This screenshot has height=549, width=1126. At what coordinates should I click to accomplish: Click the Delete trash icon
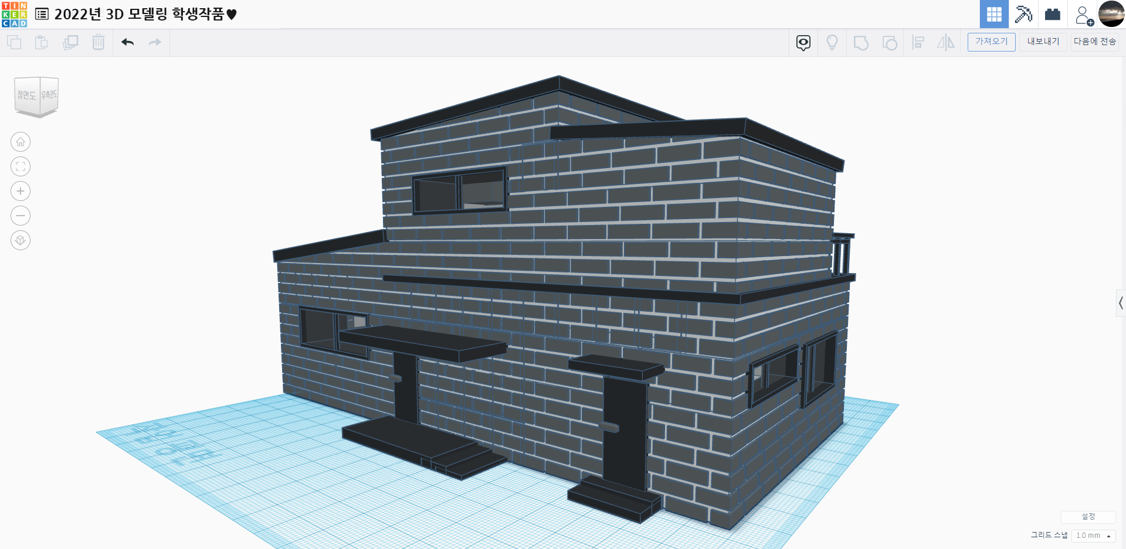point(99,42)
